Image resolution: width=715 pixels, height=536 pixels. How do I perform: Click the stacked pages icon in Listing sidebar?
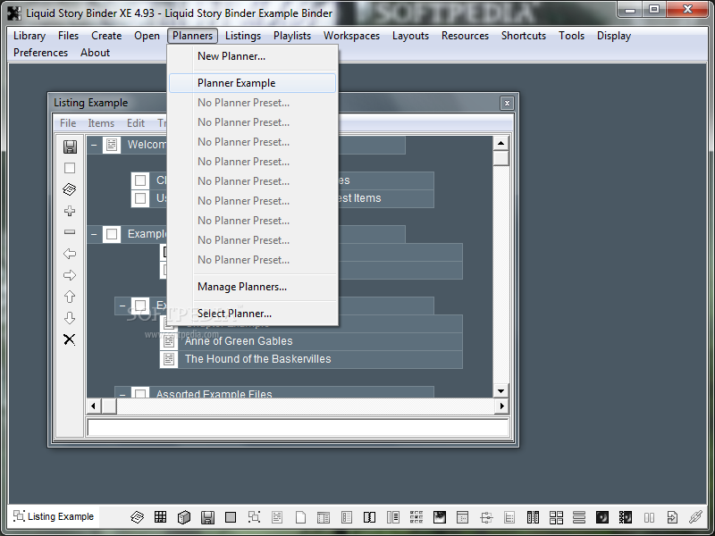pyautogui.click(x=70, y=189)
